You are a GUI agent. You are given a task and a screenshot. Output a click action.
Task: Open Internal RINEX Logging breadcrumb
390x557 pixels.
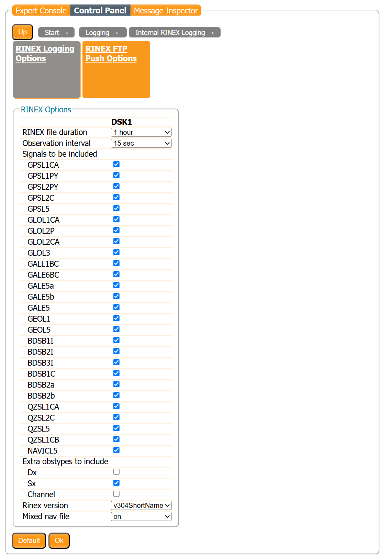point(174,33)
